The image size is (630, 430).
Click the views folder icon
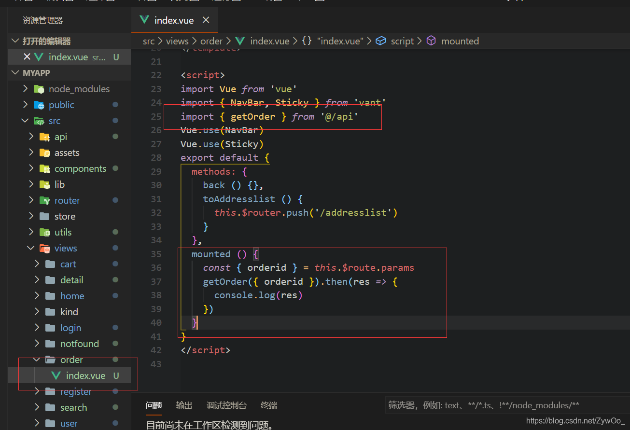45,248
